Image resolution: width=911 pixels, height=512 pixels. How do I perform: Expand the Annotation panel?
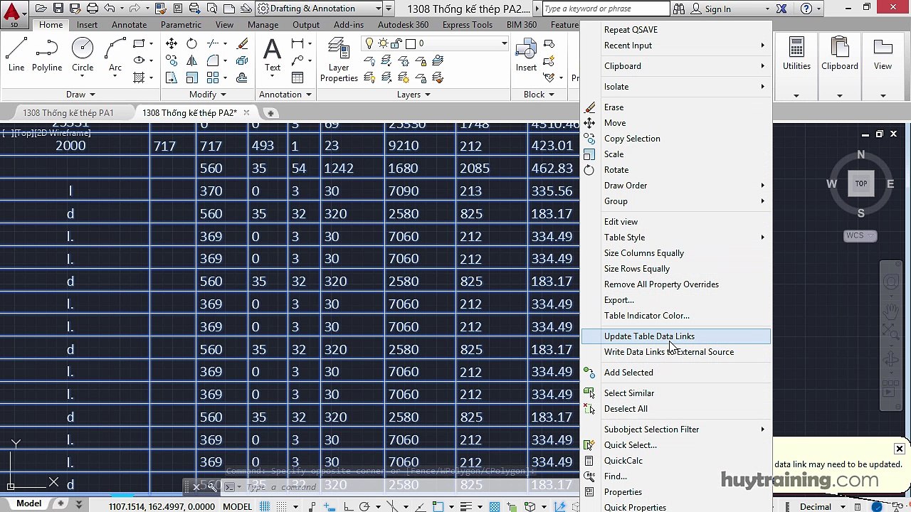point(285,94)
